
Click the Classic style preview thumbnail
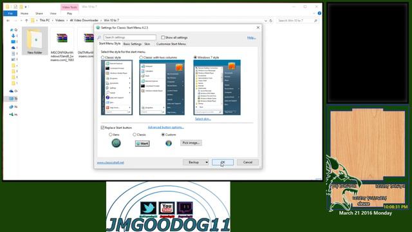coord(117,88)
